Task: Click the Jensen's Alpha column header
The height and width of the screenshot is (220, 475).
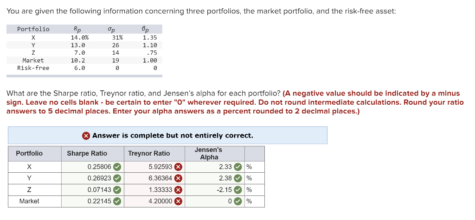Action: 209,153
